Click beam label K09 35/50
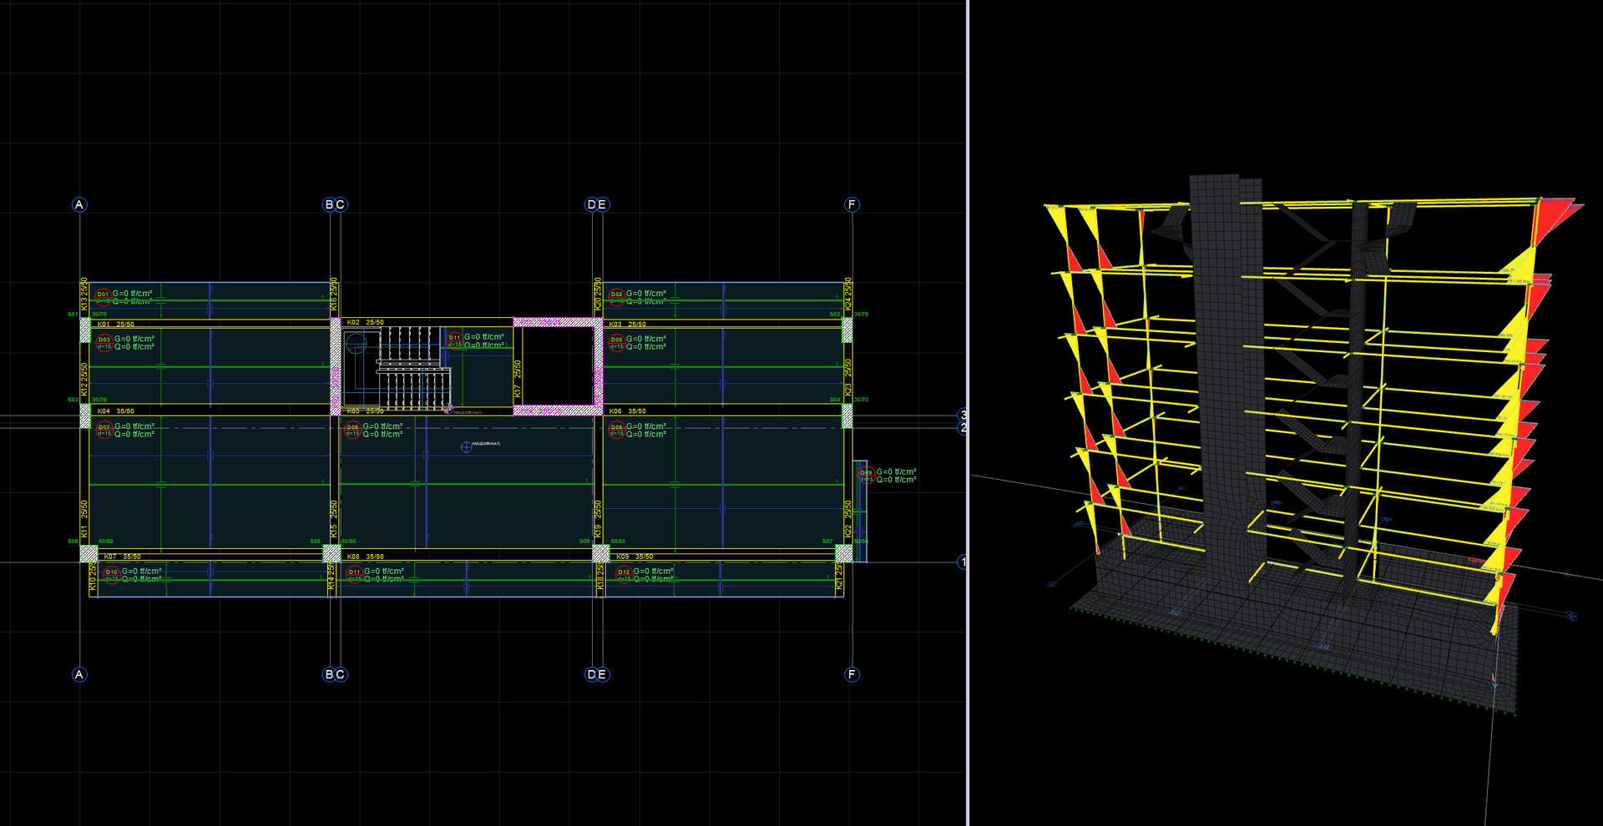 635,557
